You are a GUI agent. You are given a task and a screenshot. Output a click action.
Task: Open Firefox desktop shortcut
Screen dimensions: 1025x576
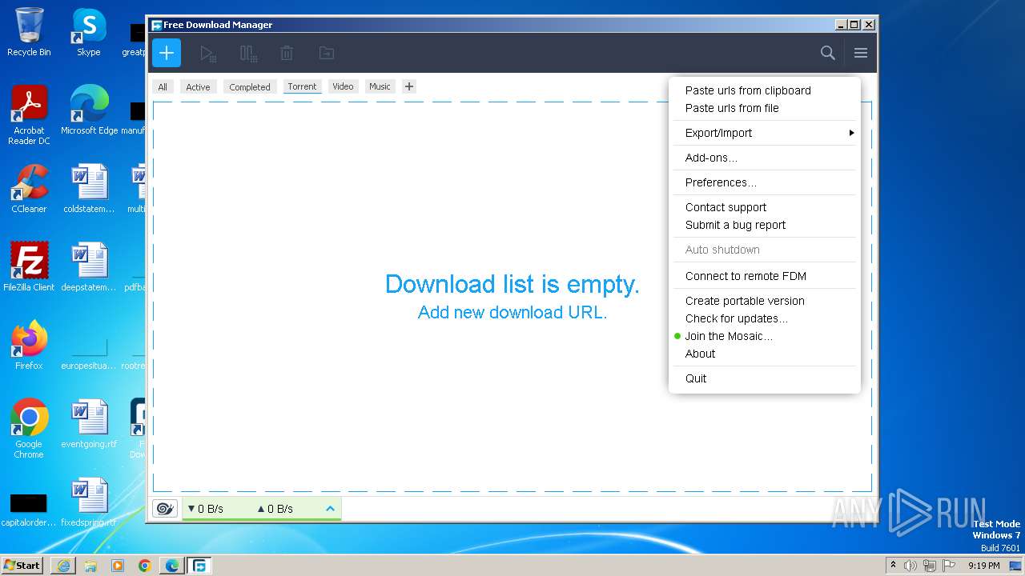click(x=29, y=346)
